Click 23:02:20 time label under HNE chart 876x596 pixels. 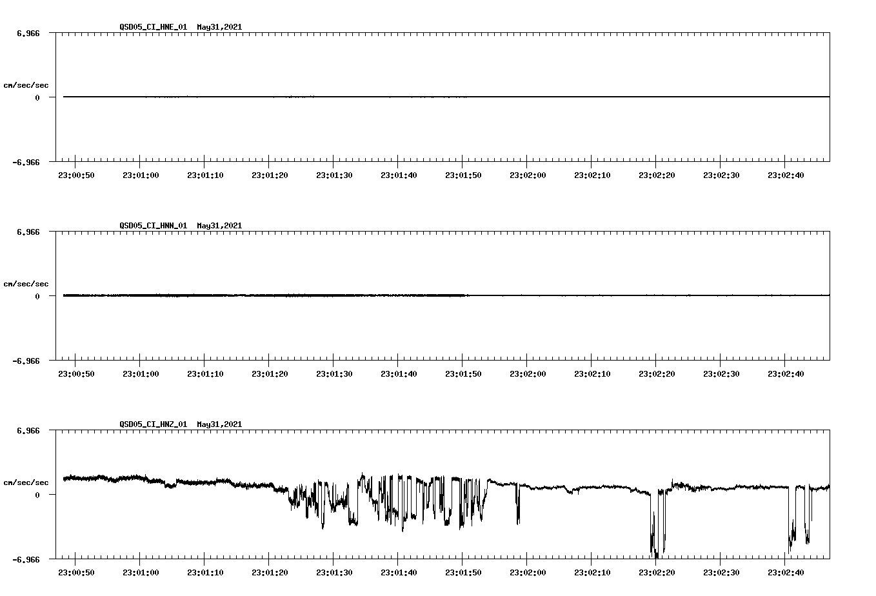point(657,175)
